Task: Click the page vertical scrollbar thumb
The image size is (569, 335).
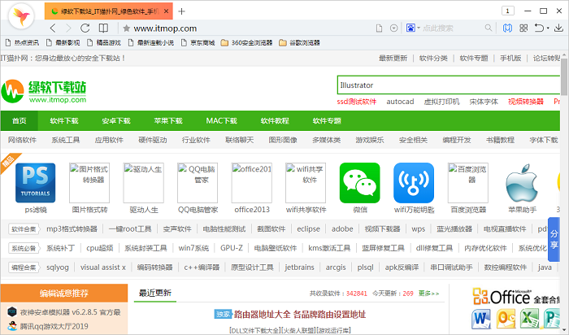Action: pos(564,76)
